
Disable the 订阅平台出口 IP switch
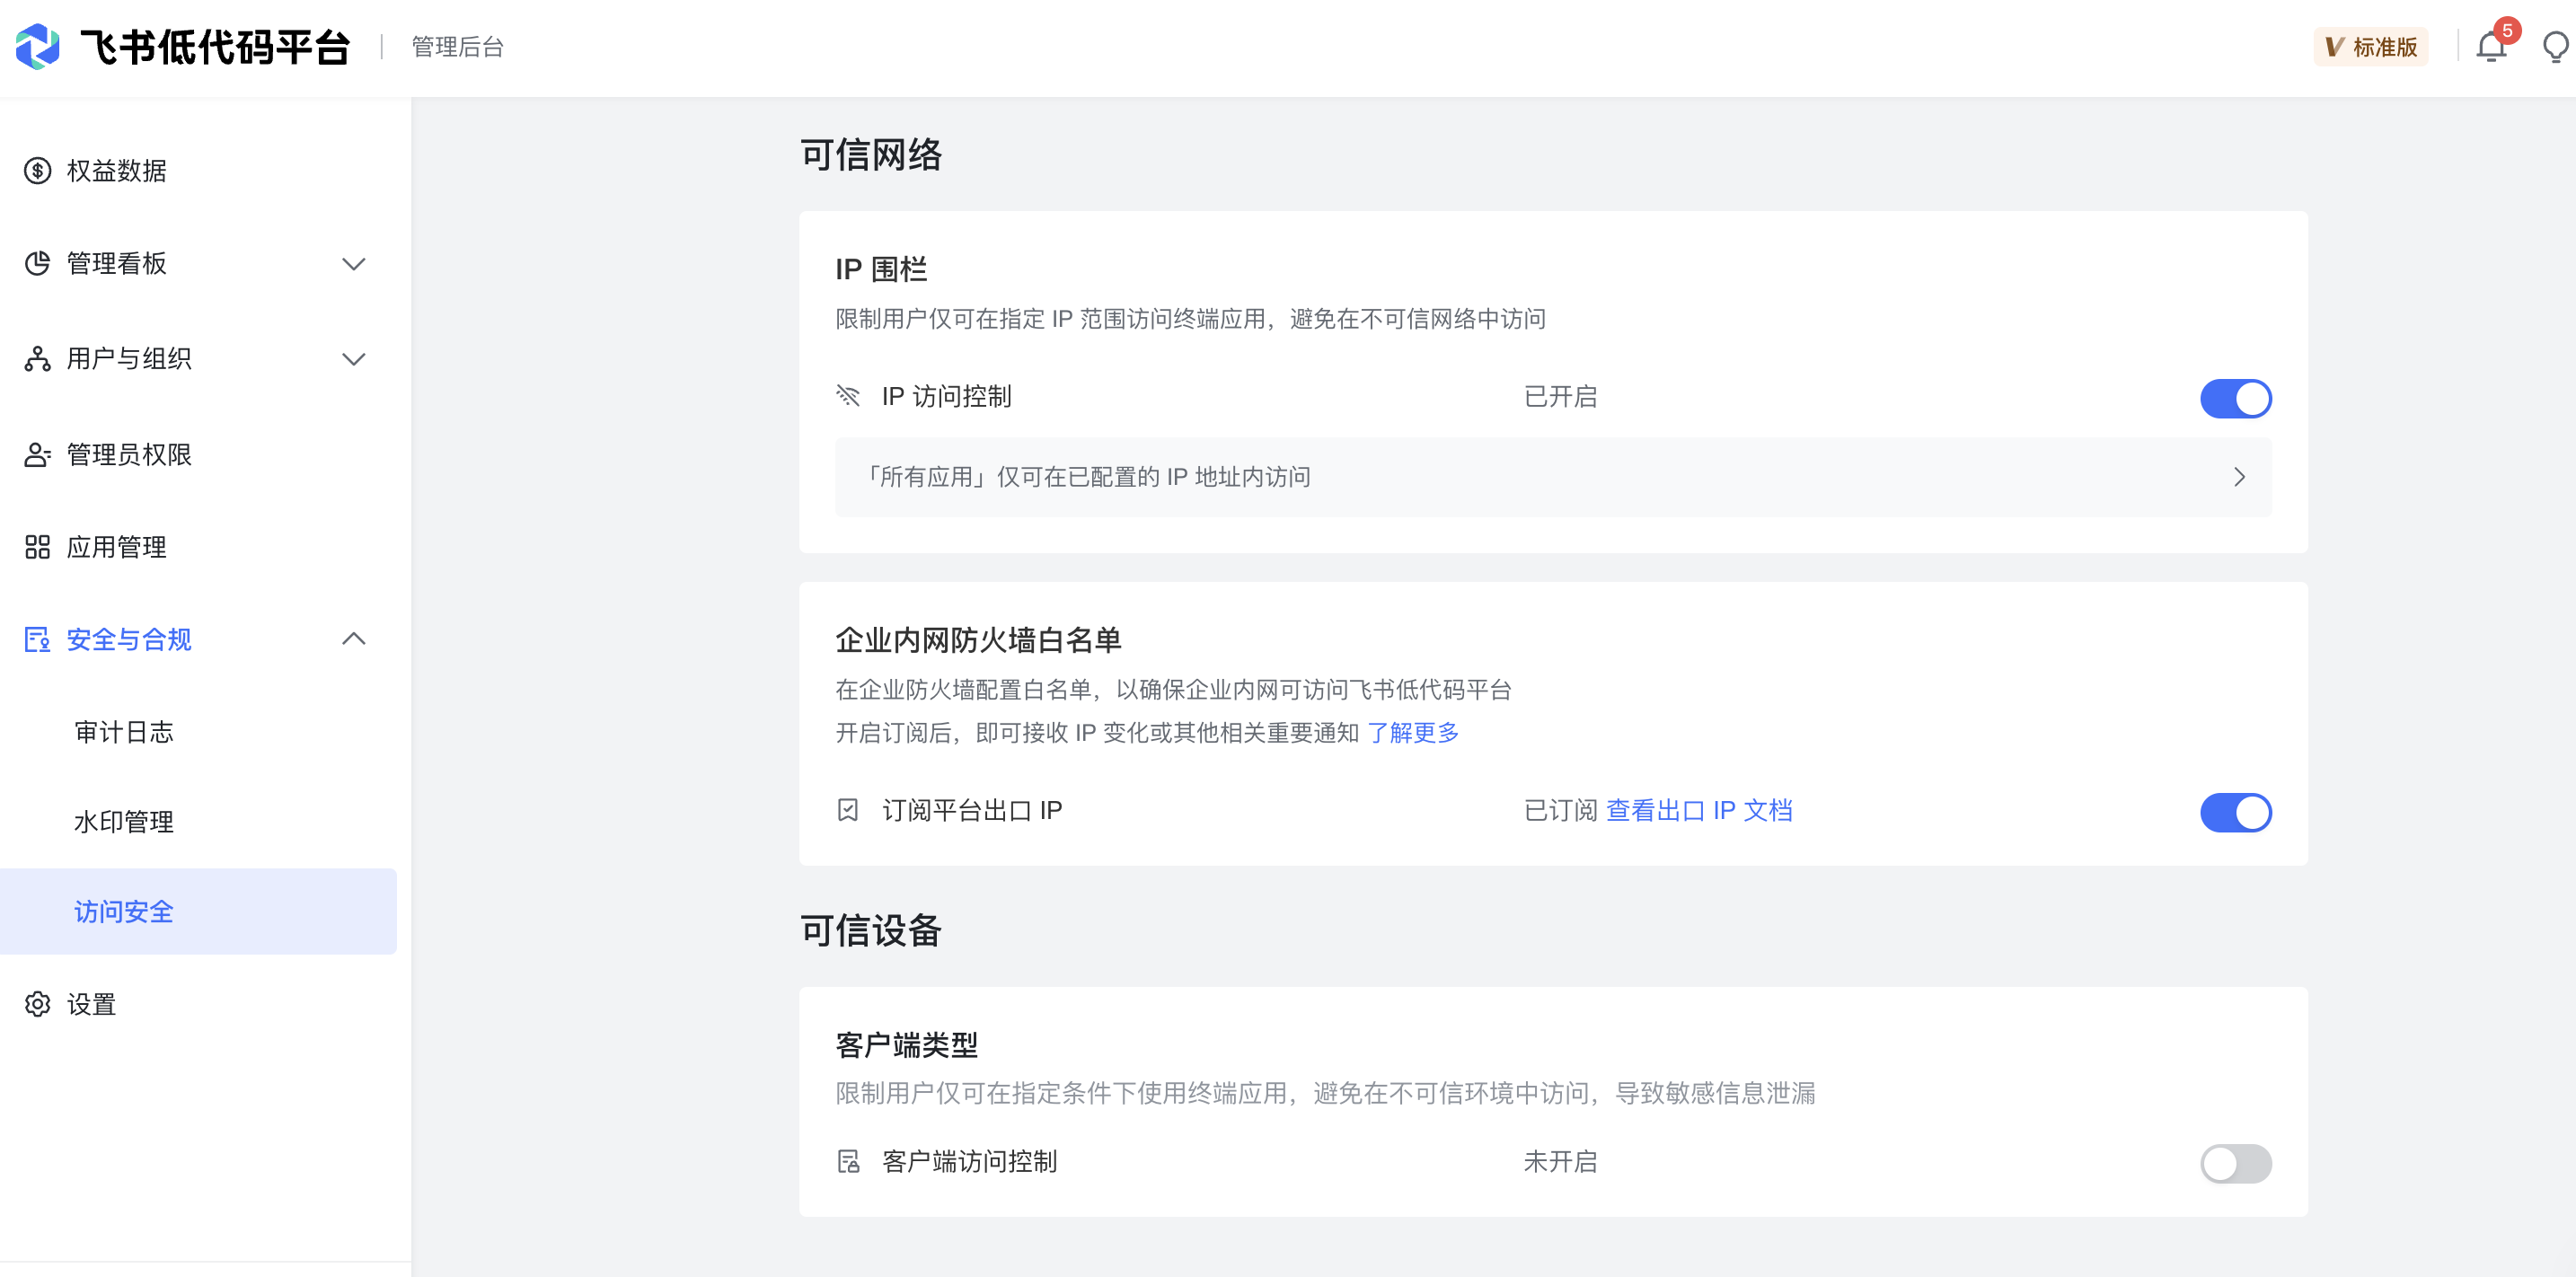tap(2235, 811)
